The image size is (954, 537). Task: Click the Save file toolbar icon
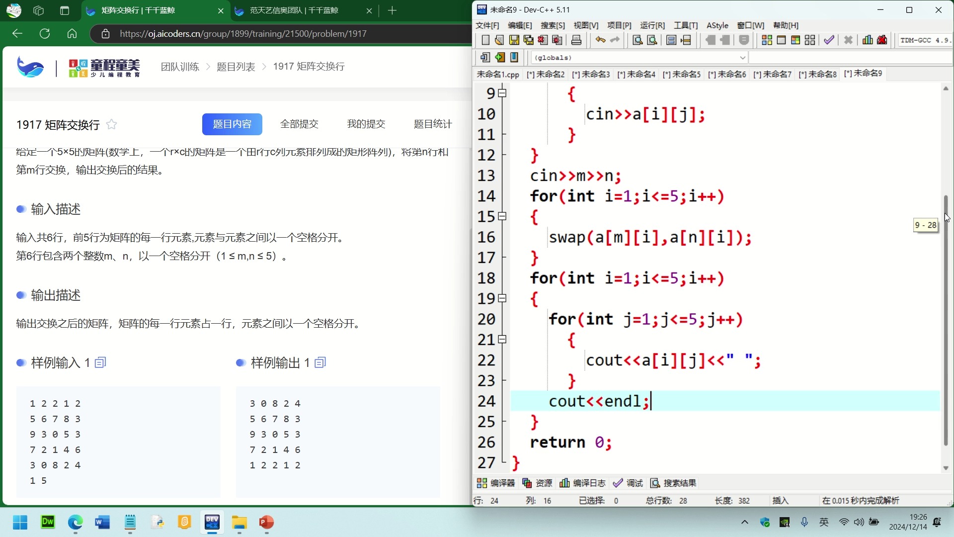coord(514,40)
